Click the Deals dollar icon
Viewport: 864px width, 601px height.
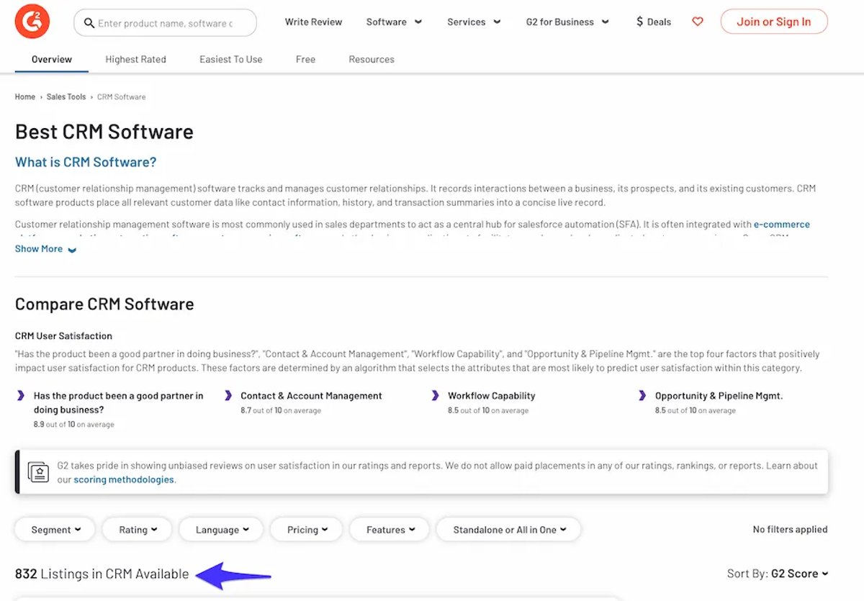[x=639, y=22]
